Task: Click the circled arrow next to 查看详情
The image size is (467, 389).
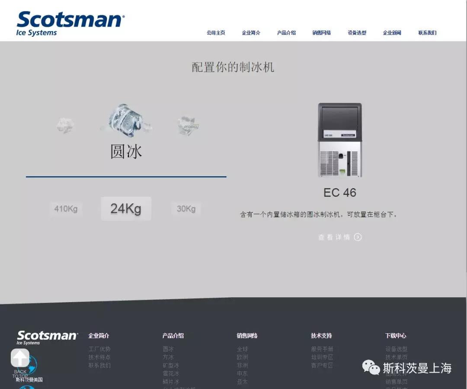Action: point(358,237)
